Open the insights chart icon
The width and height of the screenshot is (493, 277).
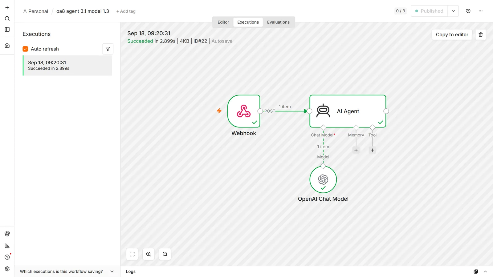[7, 246]
